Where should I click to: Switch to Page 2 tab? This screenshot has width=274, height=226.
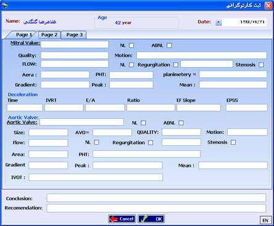(x=49, y=34)
